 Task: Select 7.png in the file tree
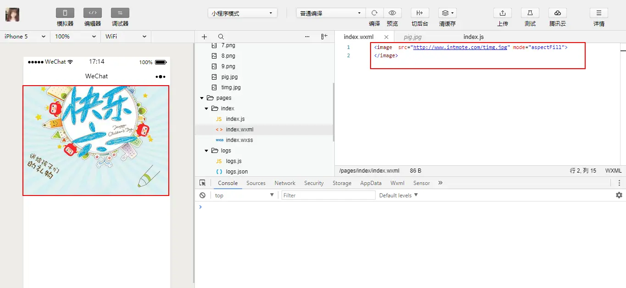pos(228,45)
